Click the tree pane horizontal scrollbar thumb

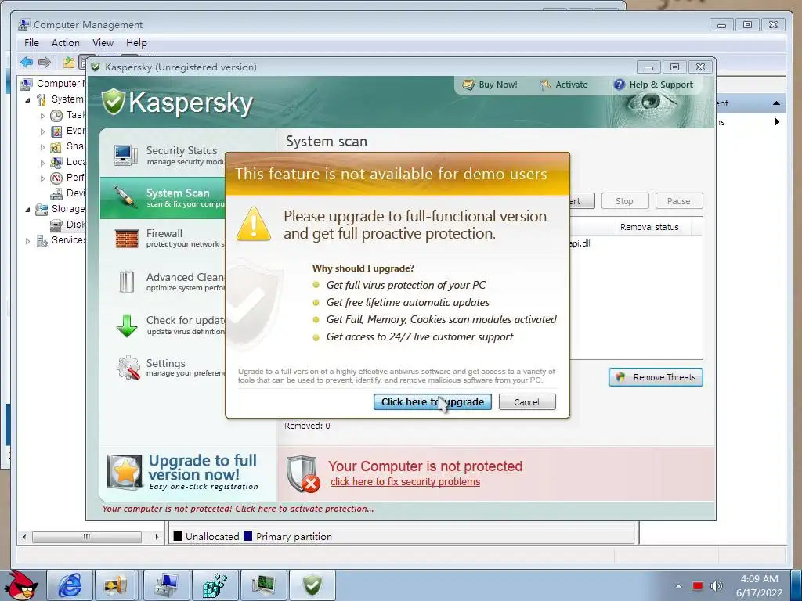tap(86, 537)
